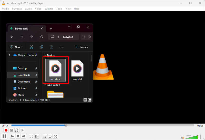This screenshot has width=205, height=140.
Task: Go back in File Explorer
Action: click(x=12, y=37)
